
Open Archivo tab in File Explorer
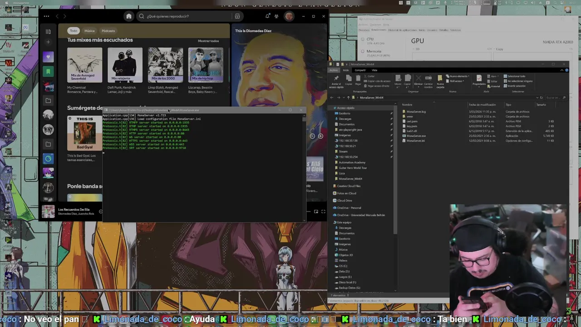(334, 70)
